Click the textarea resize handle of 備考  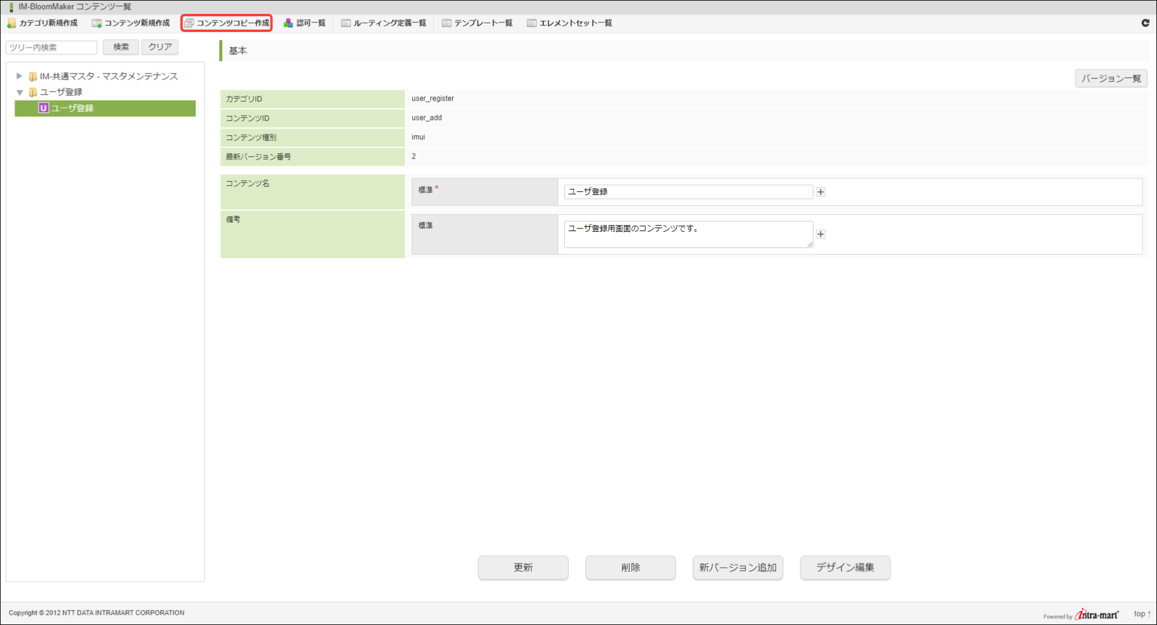tap(809, 244)
